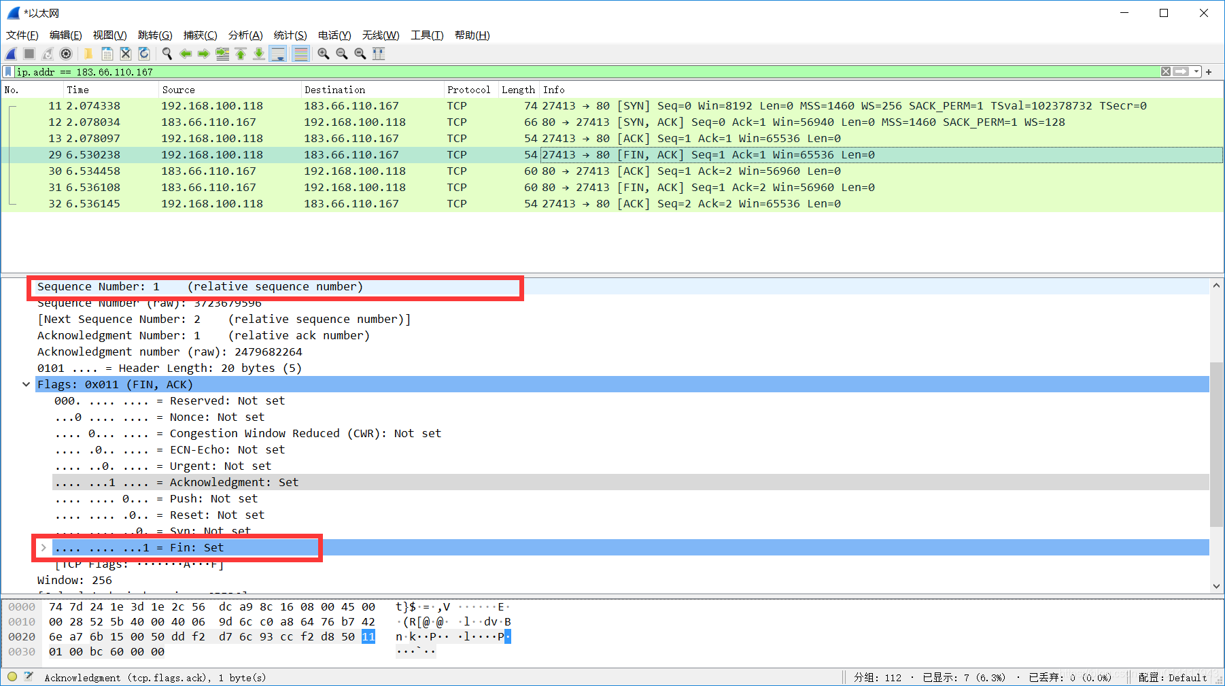Expand the Fin: Set tree entry
The image size is (1225, 686).
coord(44,548)
